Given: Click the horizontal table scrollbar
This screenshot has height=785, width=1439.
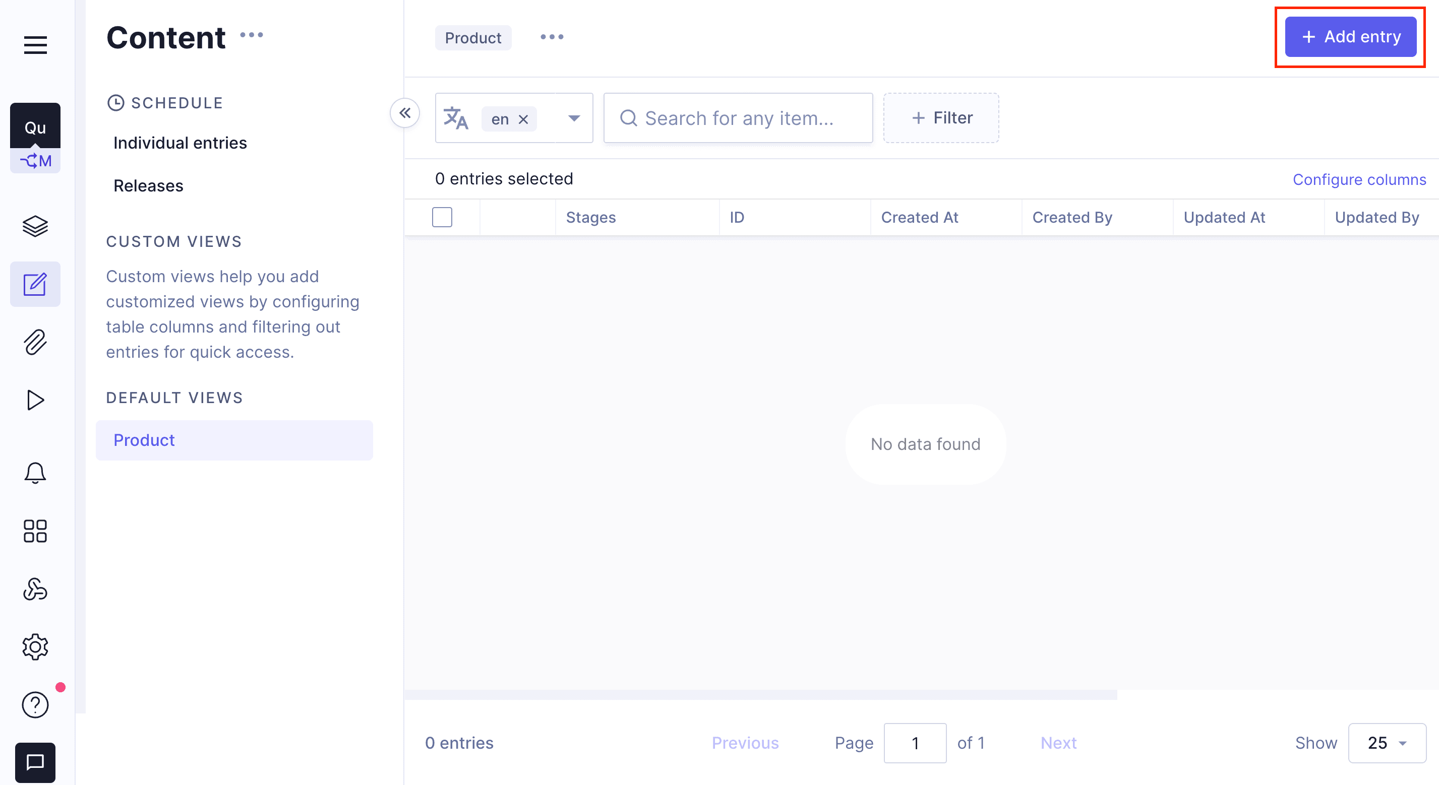Looking at the screenshot, I should pos(760,694).
